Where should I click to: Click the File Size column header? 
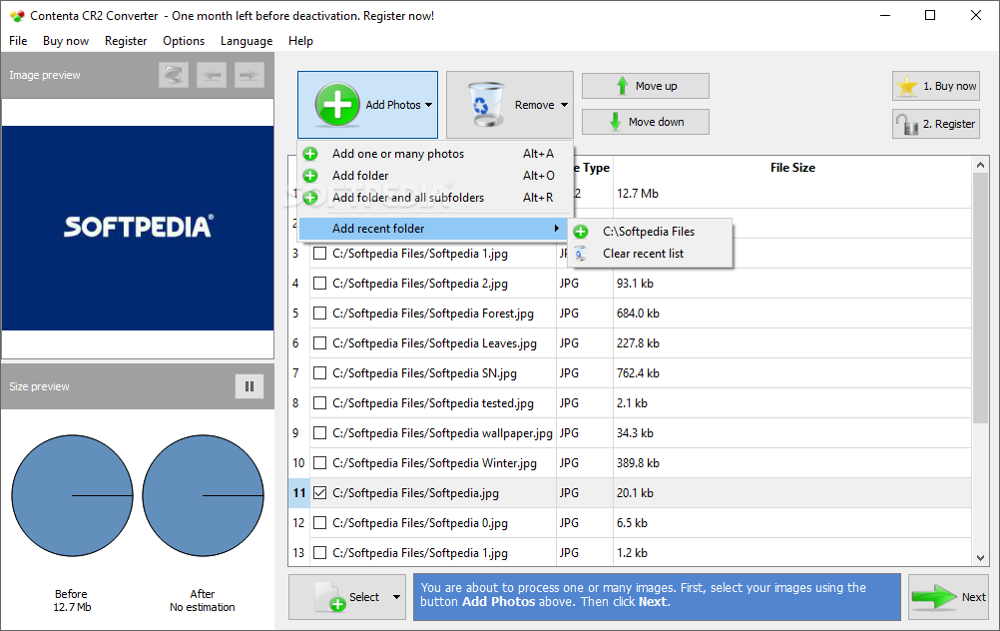click(x=792, y=168)
